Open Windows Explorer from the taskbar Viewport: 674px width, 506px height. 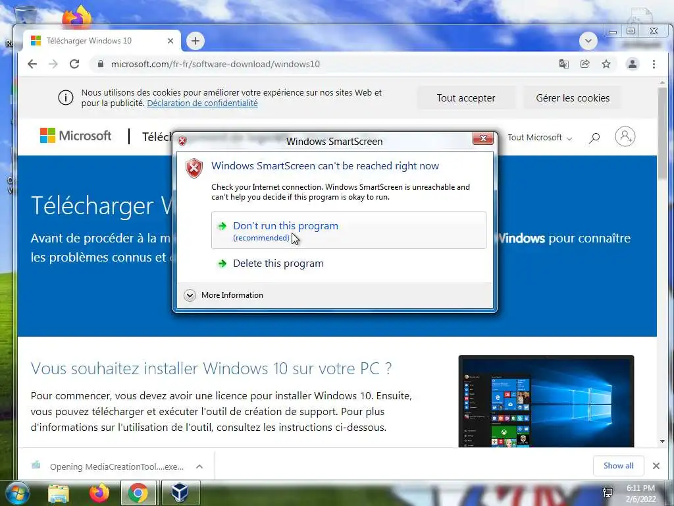59,493
